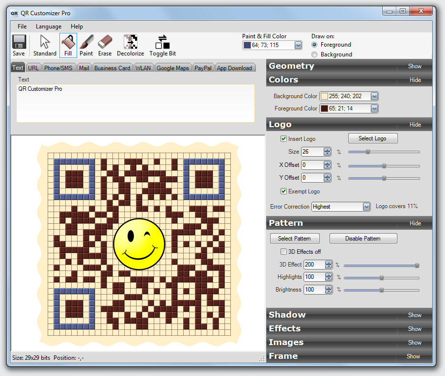This screenshot has width=445, height=376.
Task: Click the Y Offset slider handle
Action: [384, 178]
